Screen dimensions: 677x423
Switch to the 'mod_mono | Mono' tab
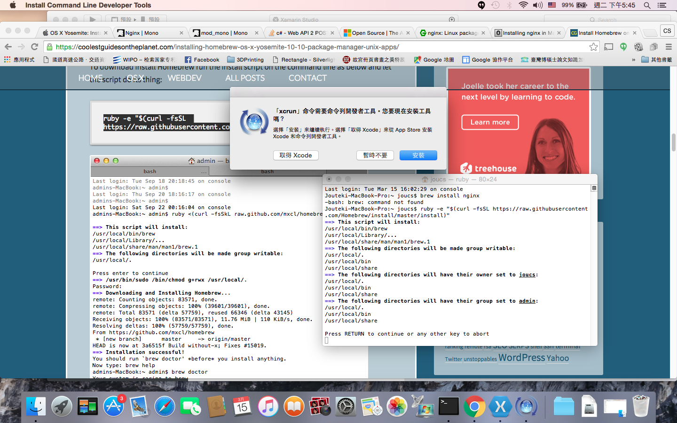[225, 33]
